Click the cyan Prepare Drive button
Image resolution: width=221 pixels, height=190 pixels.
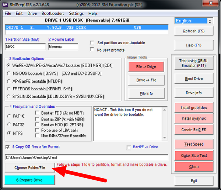[29, 180]
